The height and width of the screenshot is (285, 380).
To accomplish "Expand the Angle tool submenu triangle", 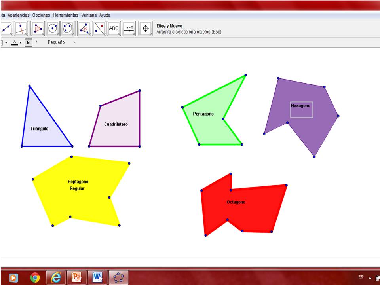I will [x=89, y=34].
